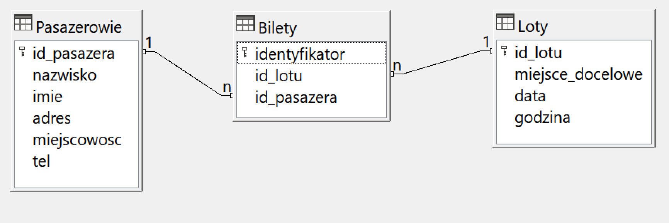Click the primary key icon next to identyfikator
Viewport: 669px width, 223px height.
click(245, 53)
